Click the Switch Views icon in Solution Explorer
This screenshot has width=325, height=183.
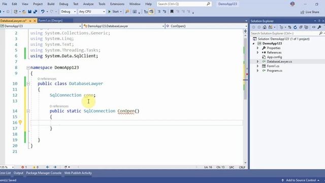coord(270,27)
